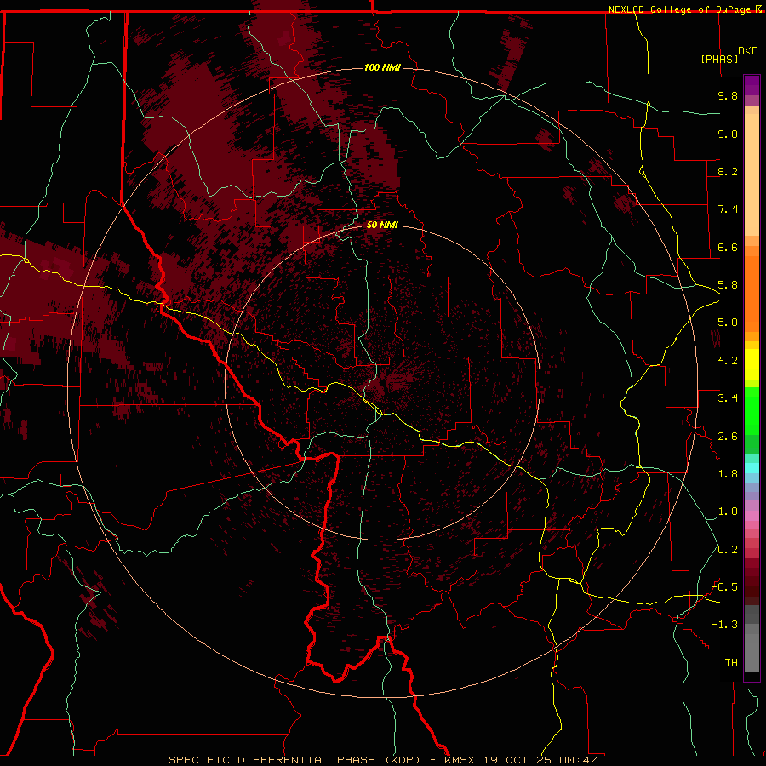Click the 4.2 legend value

[x=728, y=361]
